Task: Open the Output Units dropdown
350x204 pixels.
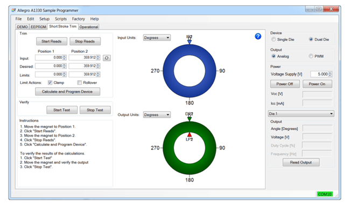Action: pos(157,115)
